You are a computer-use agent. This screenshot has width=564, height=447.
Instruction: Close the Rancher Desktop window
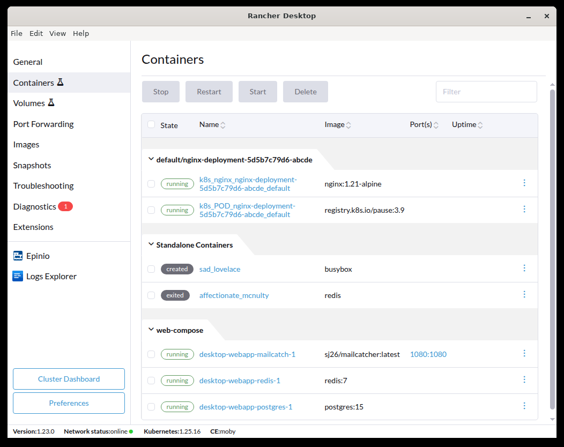[547, 16]
